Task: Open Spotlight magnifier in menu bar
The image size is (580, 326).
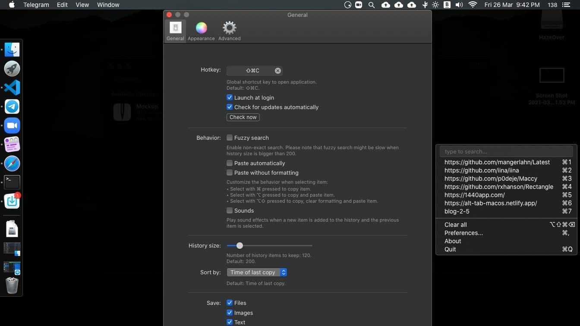Action: click(371, 5)
